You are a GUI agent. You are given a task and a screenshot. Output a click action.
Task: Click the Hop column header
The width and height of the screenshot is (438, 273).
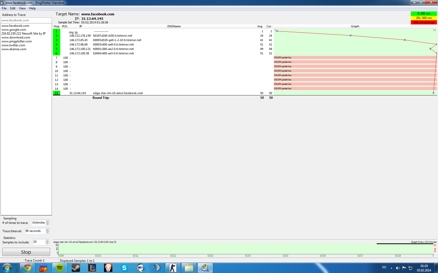click(56, 26)
